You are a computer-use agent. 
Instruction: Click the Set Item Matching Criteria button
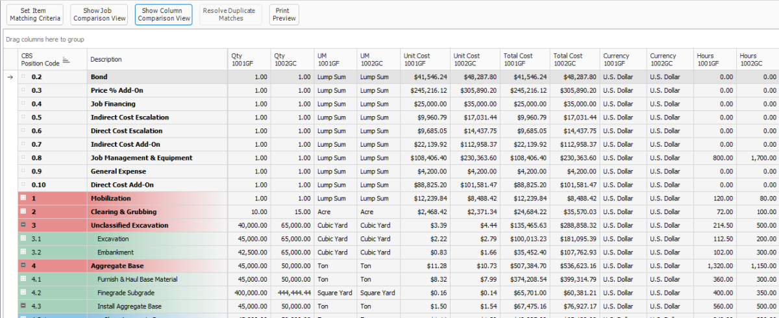point(35,15)
